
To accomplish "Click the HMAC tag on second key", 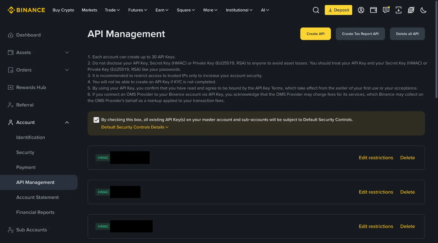I will [103, 192].
